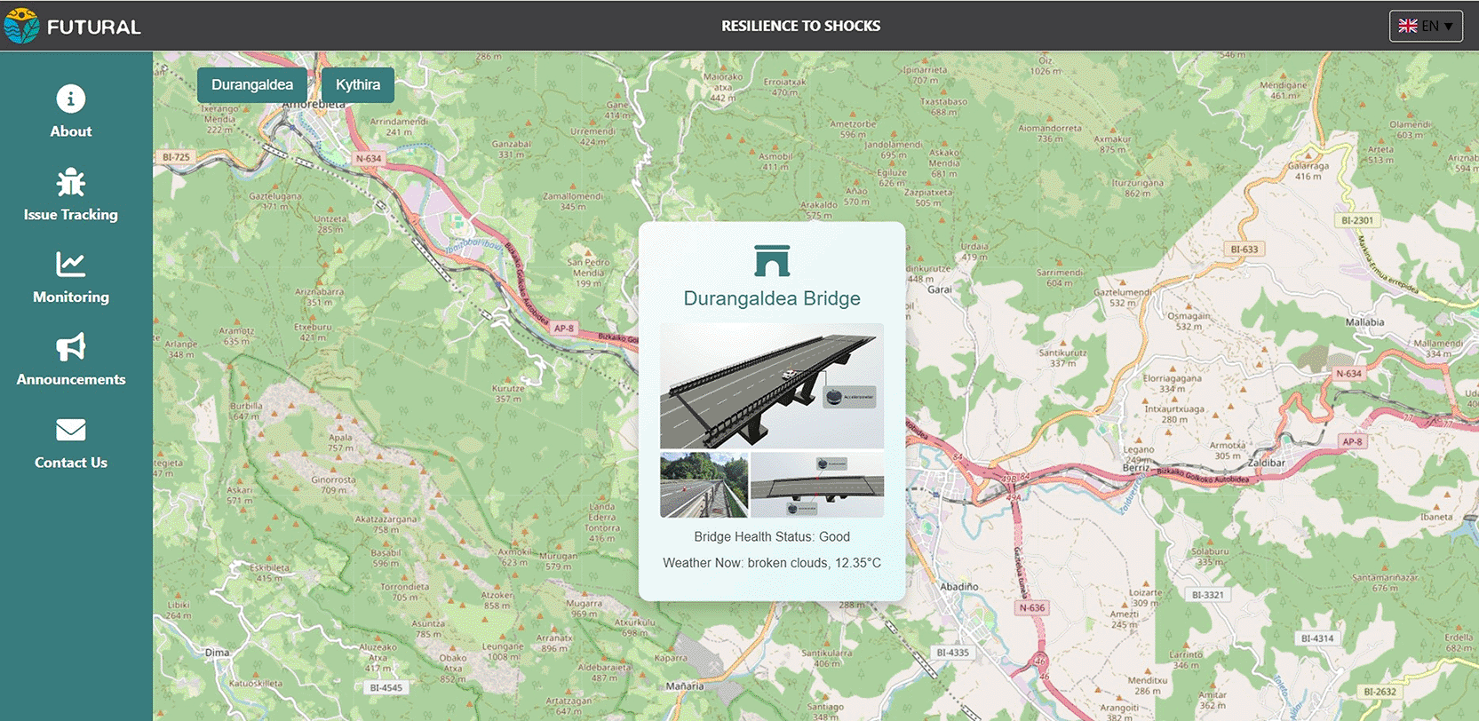Open Announcements megaphone icon
Image resolution: width=1479 pixels, height=721 pixels.
click(71, 346)
